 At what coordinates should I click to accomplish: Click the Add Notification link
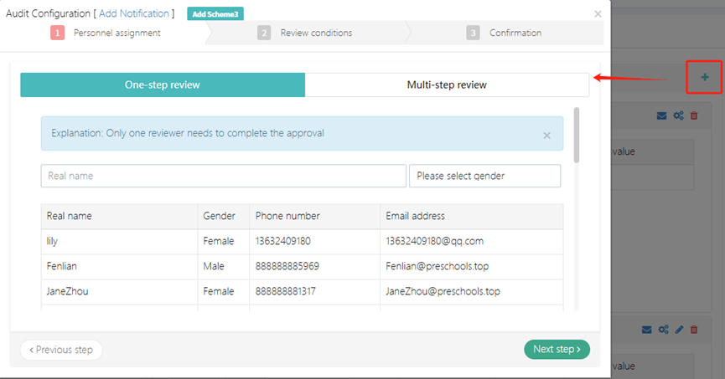click(134, 13)
